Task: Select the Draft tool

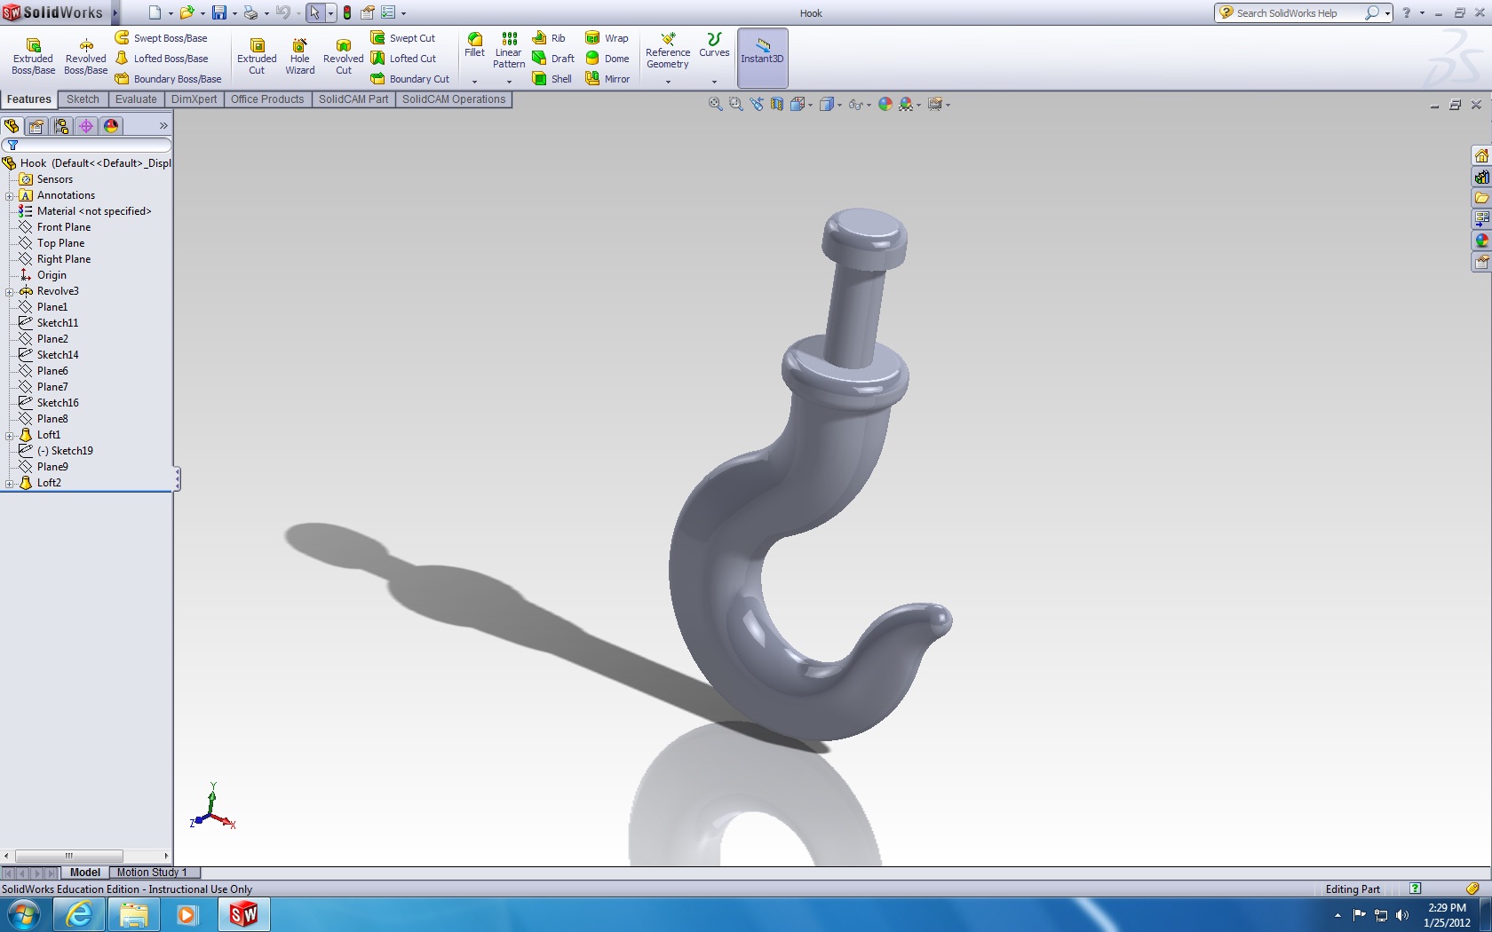Action: (x=553, y=59)
